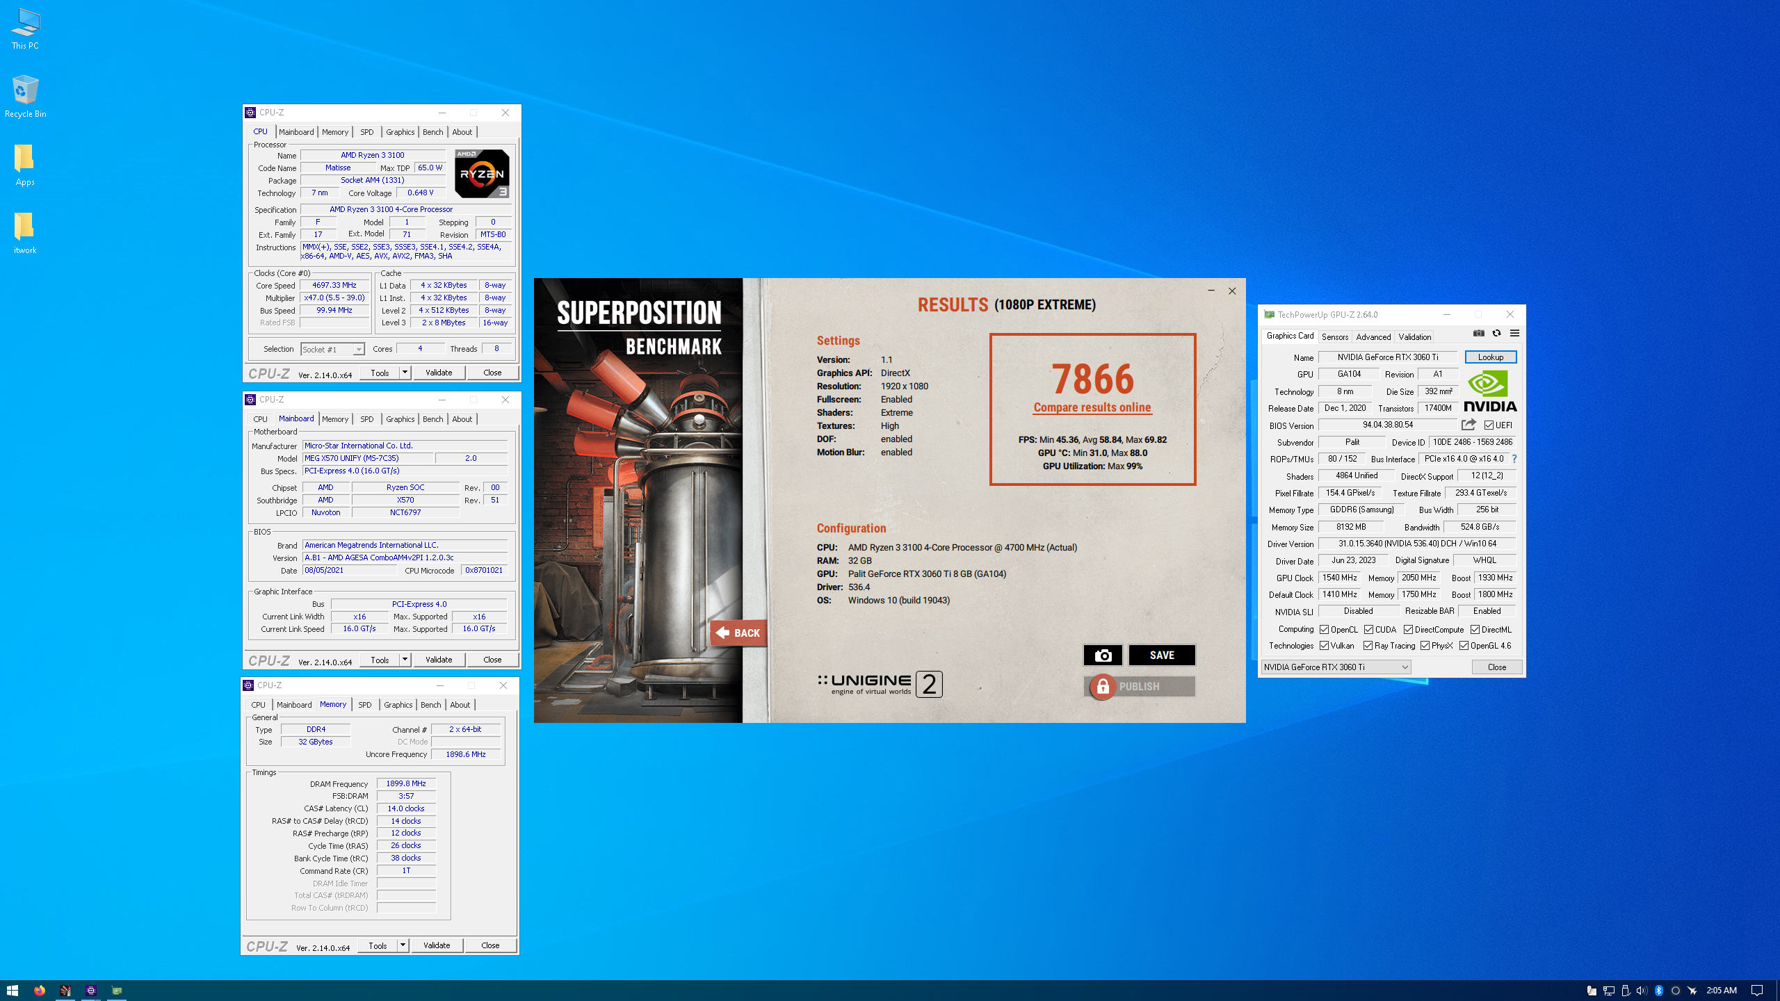Toggle the OpenCL checkbox

pyautogui.click(x=1325, y=630)
